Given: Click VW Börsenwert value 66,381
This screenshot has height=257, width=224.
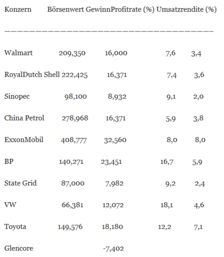Looking at the screenshot, I should coord(73,205).
